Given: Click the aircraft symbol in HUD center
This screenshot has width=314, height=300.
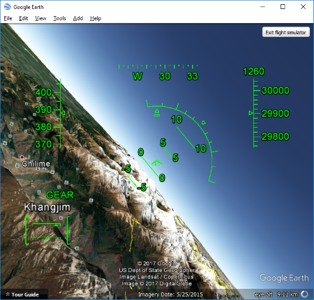Looking at the screenshot, I should tap(157, 163).
